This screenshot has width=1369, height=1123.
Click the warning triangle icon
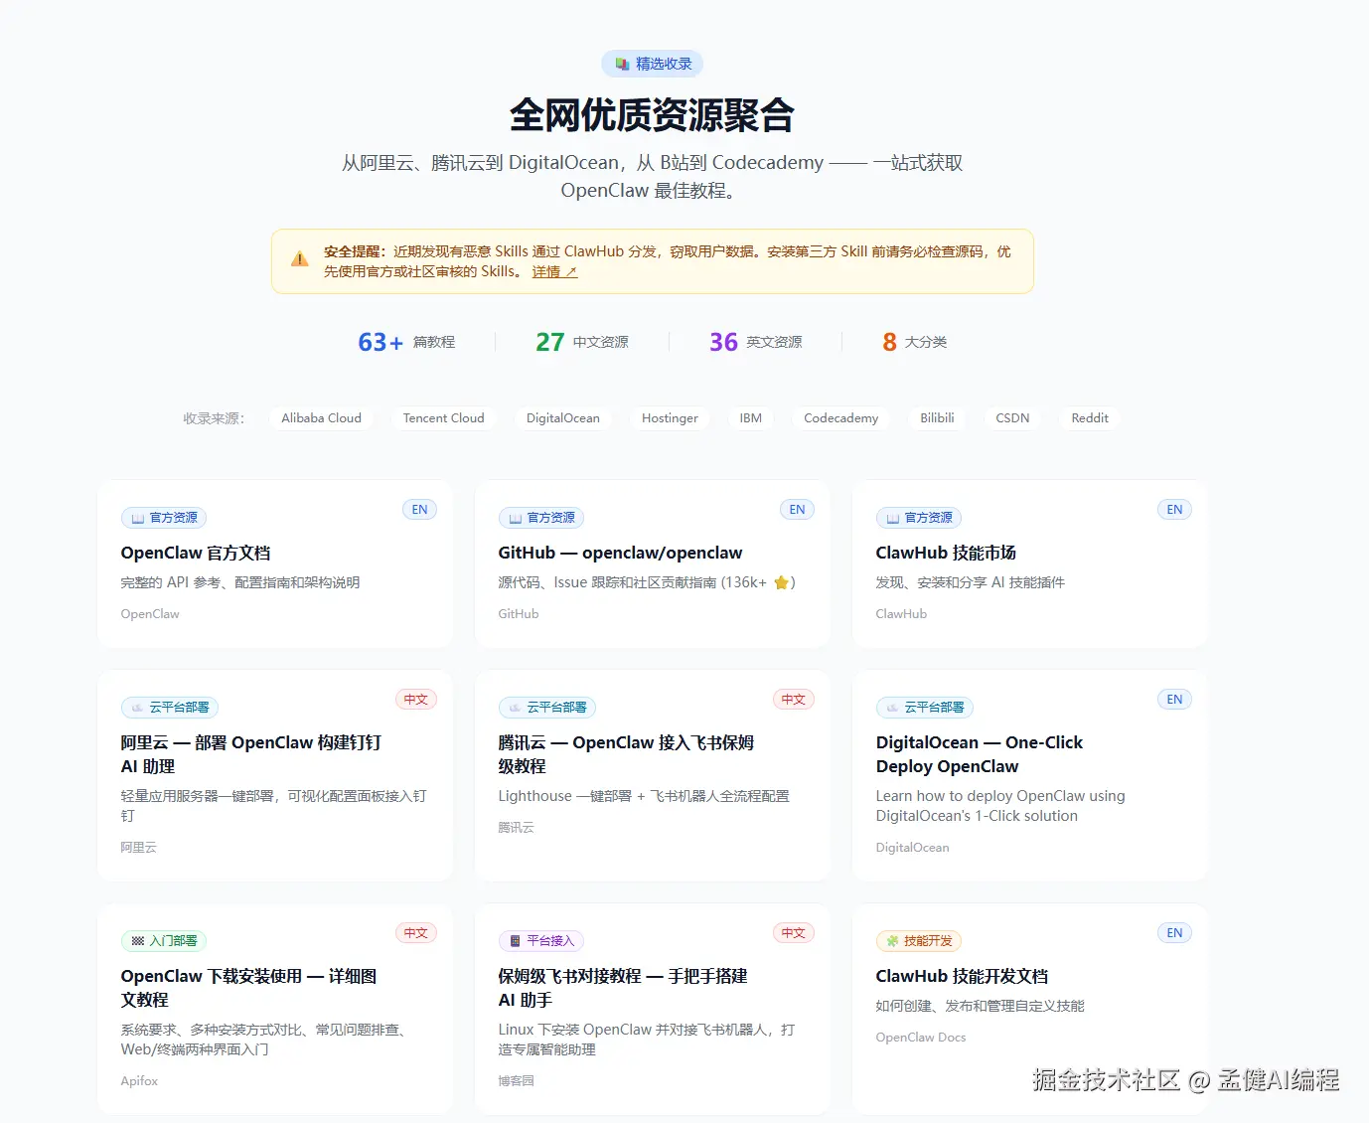pos(299,259)
